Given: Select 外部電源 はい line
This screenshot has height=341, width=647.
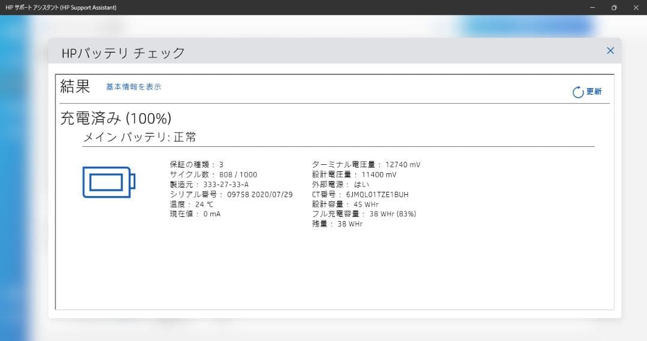Looking at the screenshot, I should point(340,185).
